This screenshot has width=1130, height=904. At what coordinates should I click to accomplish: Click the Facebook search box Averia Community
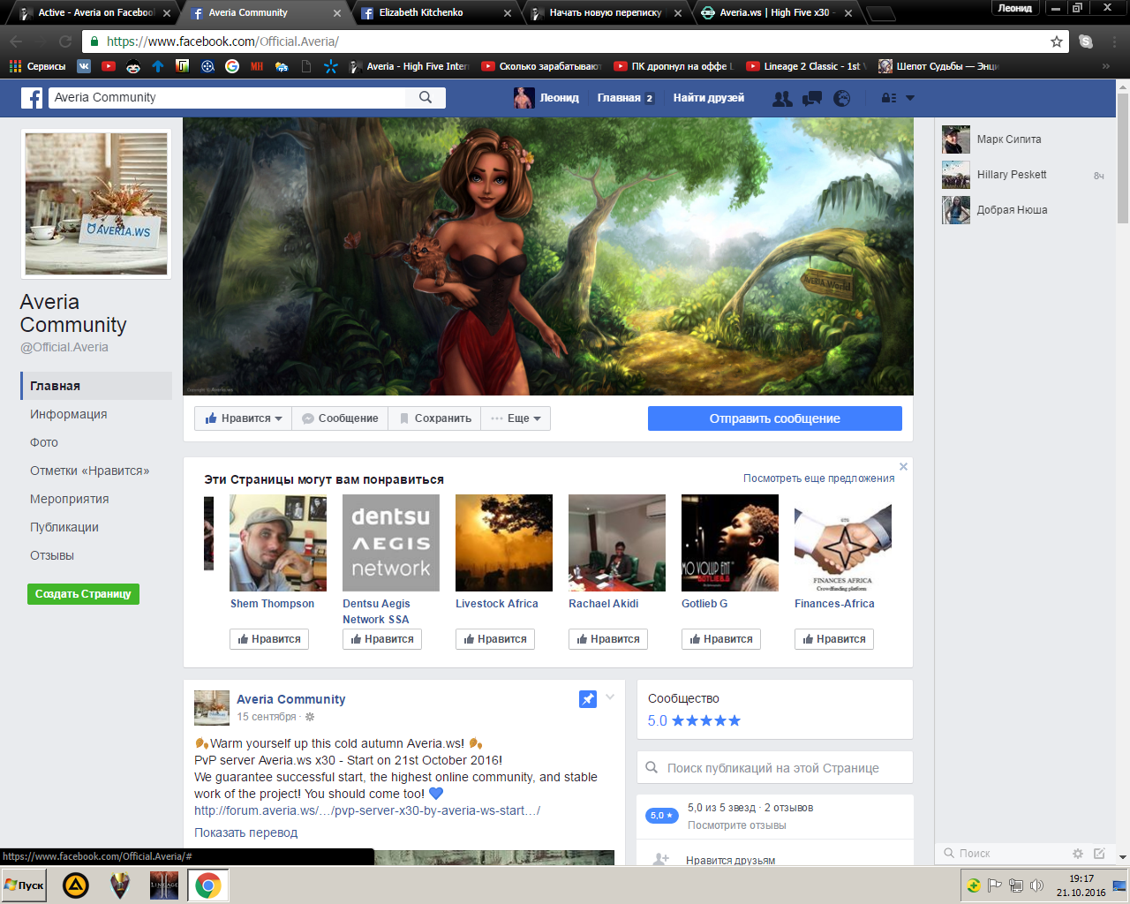(228, 97)
